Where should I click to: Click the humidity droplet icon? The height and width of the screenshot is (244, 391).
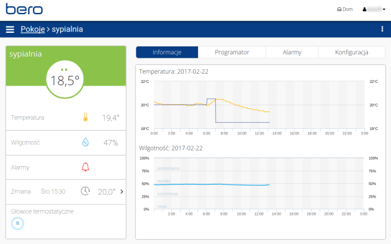click(86, 142)
